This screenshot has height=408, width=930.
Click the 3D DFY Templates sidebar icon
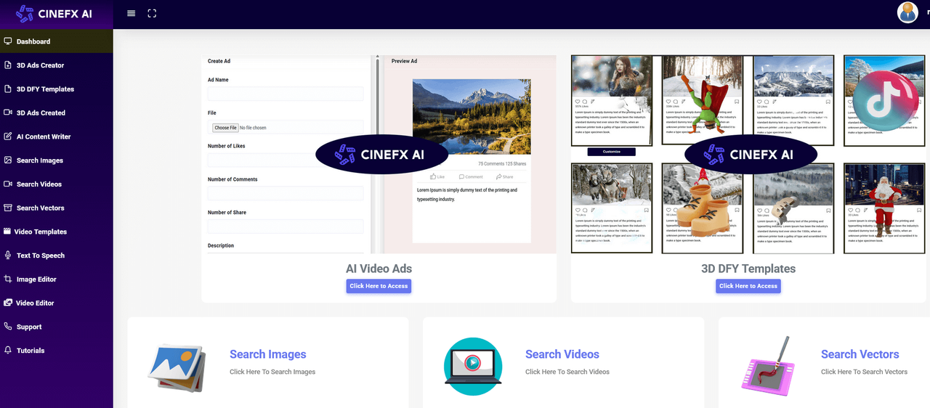tap(8, 89)
